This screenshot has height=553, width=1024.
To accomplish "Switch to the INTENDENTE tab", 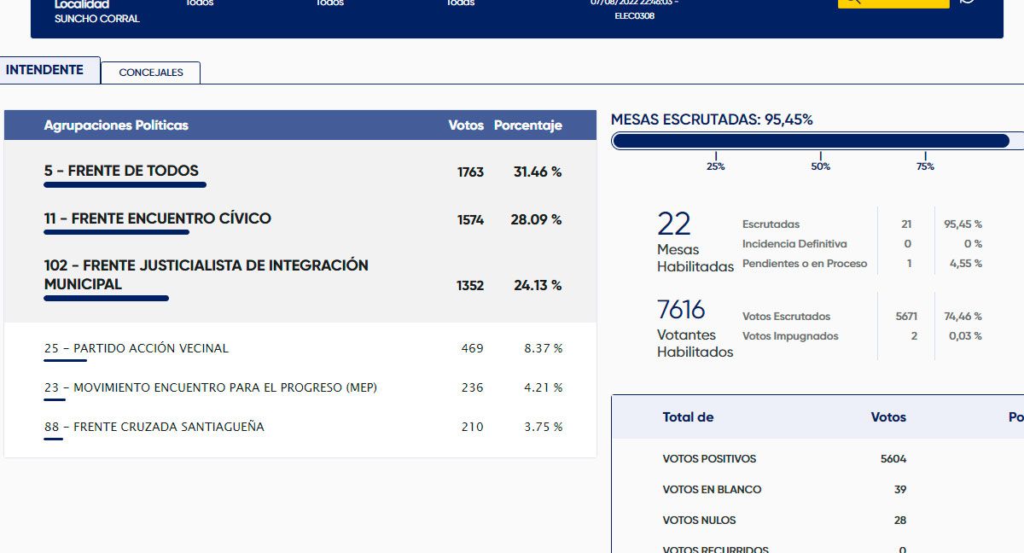I will coord(45,70).
